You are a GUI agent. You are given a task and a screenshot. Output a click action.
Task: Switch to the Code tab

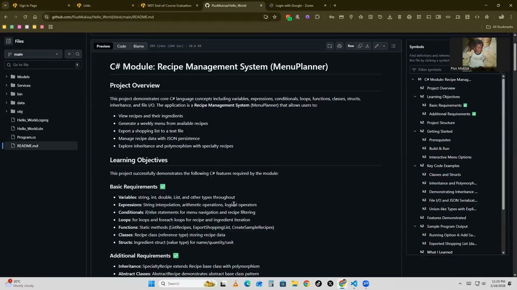coord(122,46)
